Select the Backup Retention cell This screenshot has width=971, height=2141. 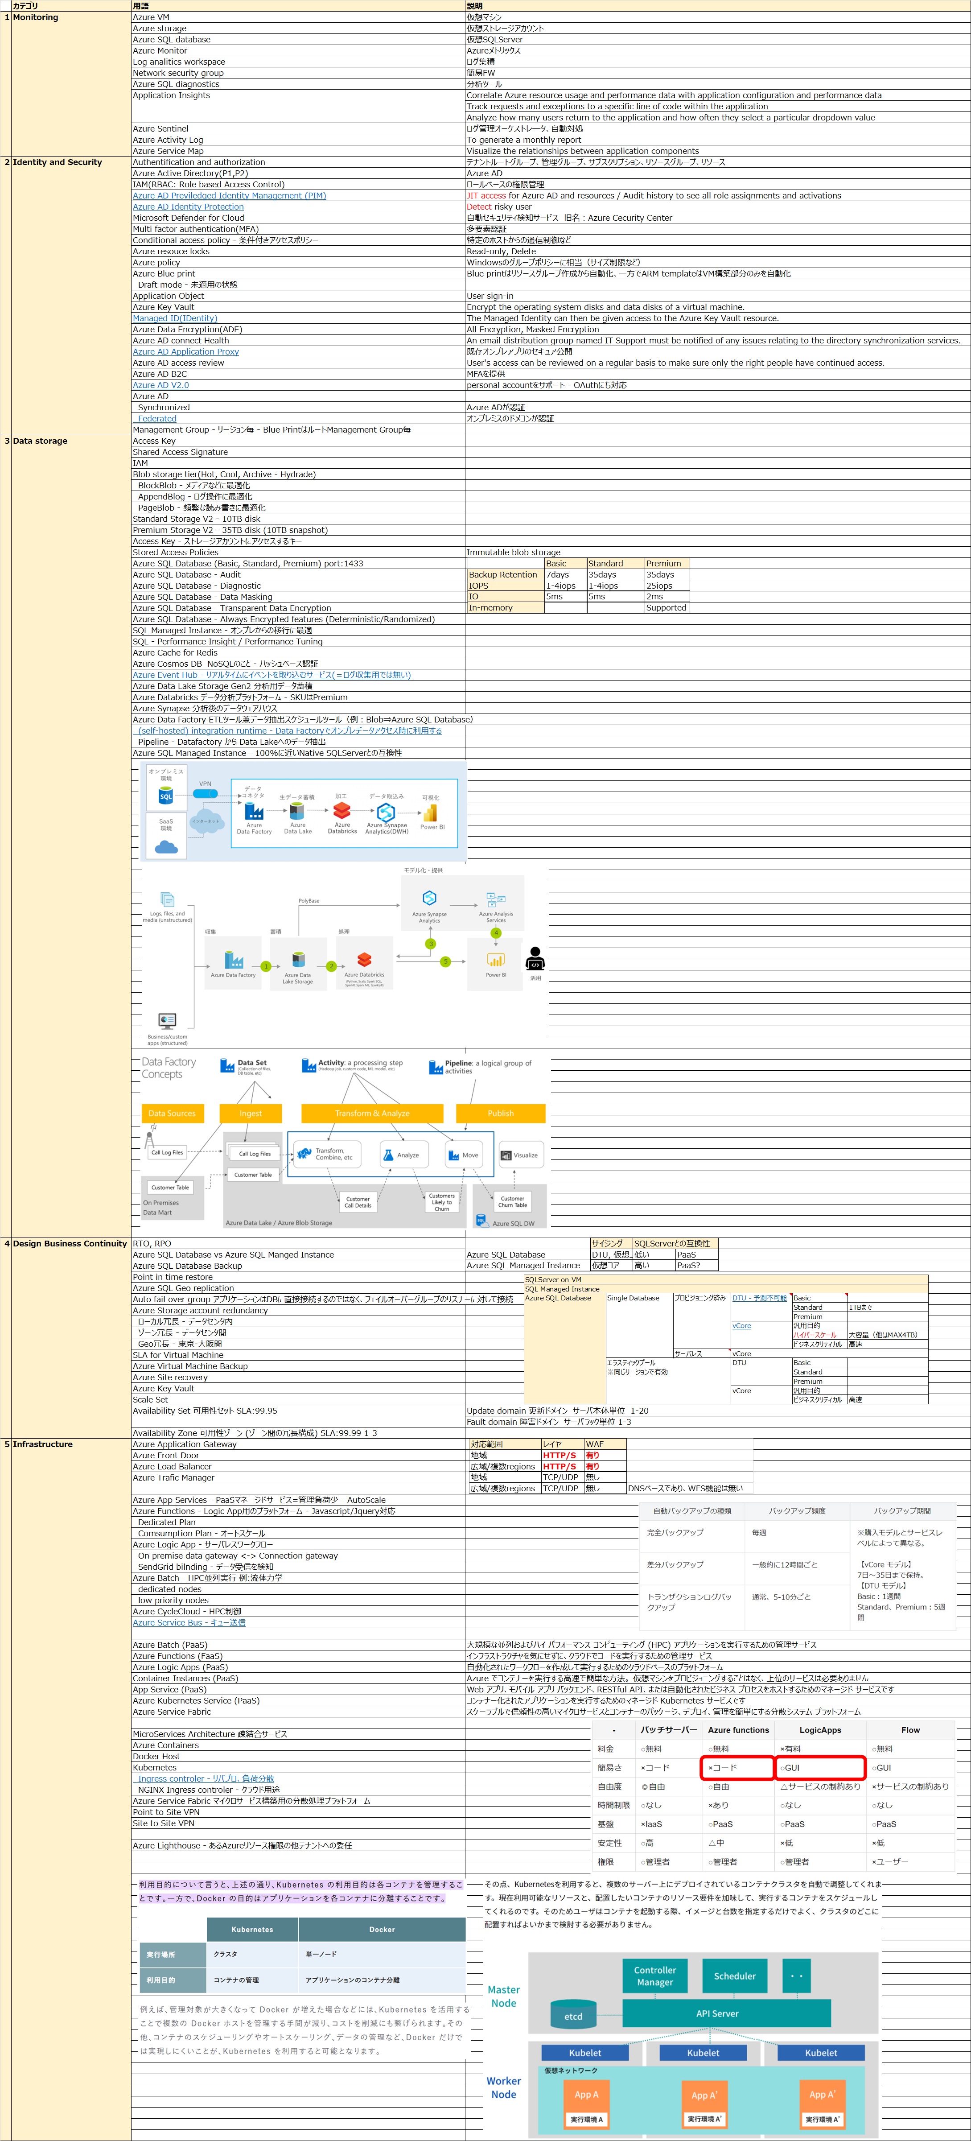pos(505,574)
